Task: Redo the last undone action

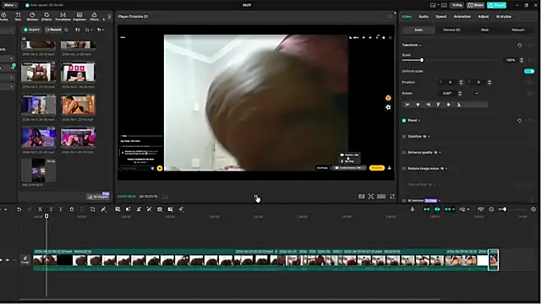Action: pos(30,209)
